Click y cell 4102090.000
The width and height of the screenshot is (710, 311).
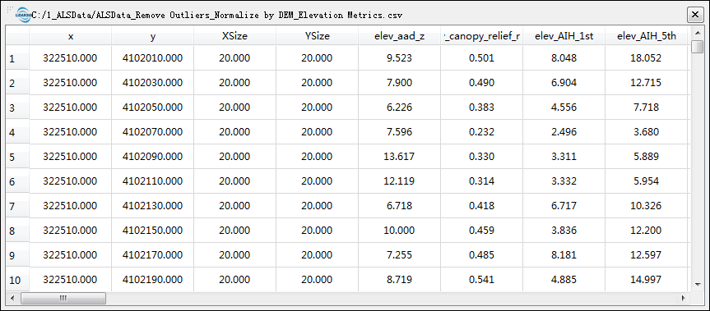(x=153, y=157)
